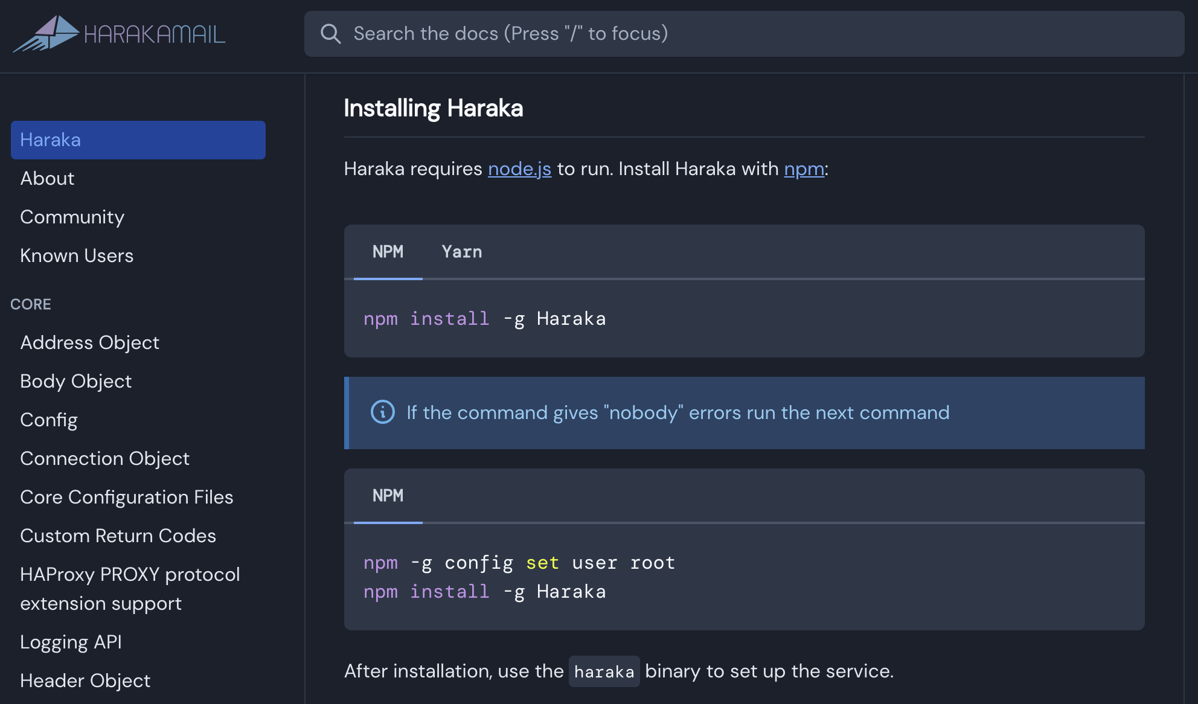This screenshot has height=704, width=1198.
Task: Open the Logging API page
Action: [71, 642]
